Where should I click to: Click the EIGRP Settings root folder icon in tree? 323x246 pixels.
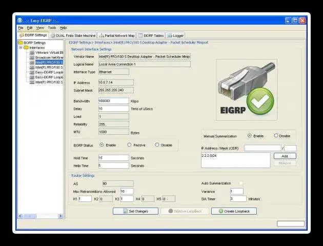[x=20, y=43]
